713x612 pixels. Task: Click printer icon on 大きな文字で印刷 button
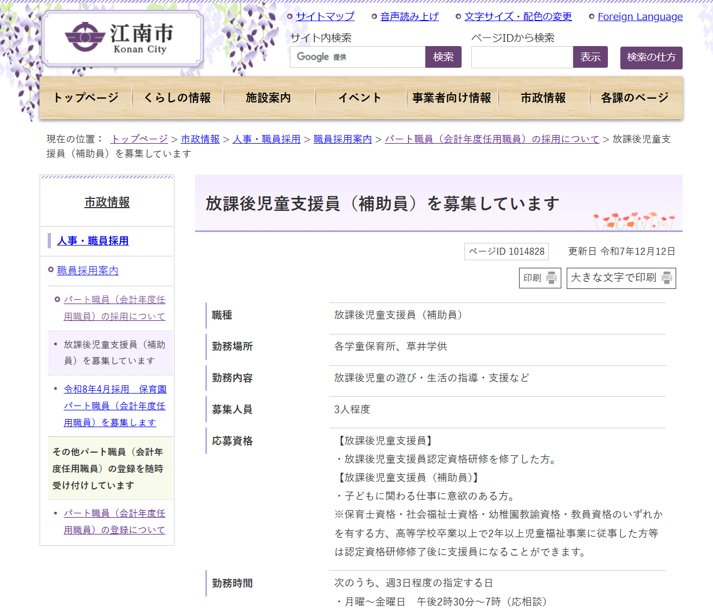click(x=666, y=278)
